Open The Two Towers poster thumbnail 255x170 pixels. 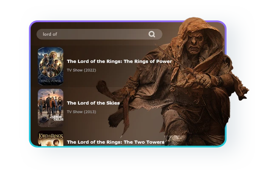pyautogui.click(x=51, y=138)
